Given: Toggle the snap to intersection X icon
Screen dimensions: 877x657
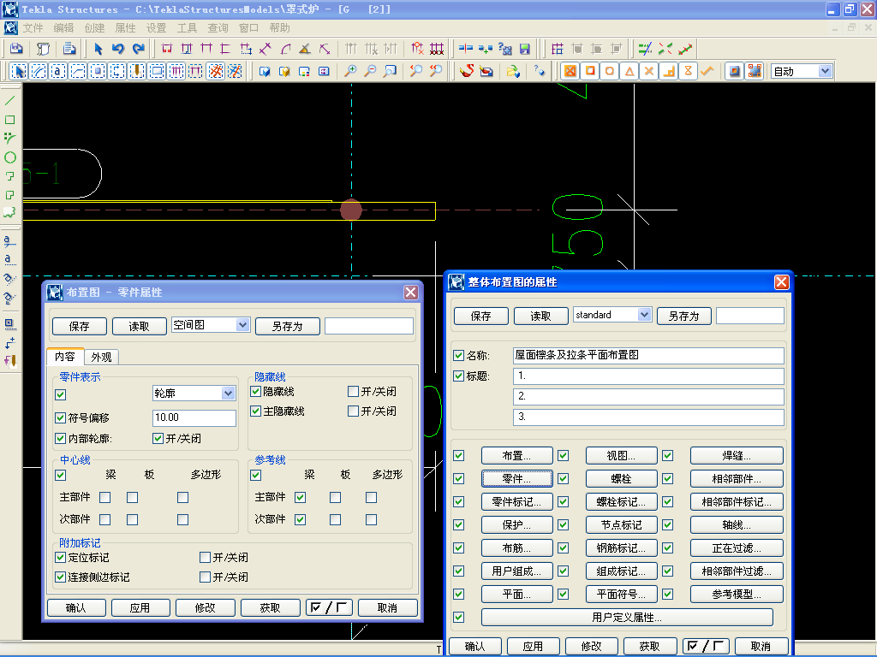Looking at the screenshot, I should [649, 71].
